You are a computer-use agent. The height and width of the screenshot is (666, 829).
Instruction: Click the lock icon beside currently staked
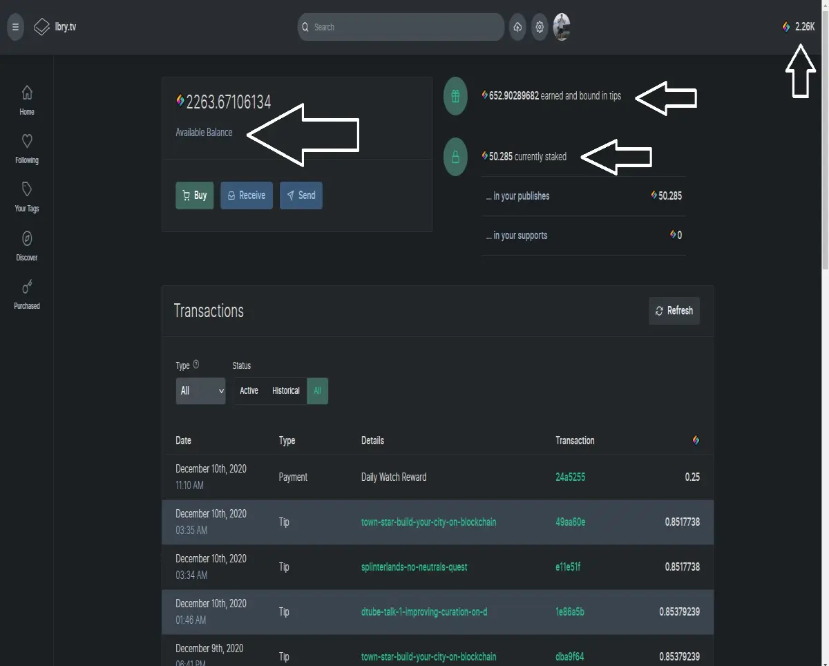[x=455, y=157]
